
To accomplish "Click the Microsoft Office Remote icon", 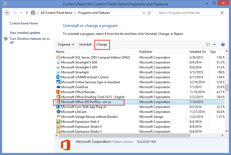I will (58, 92).
